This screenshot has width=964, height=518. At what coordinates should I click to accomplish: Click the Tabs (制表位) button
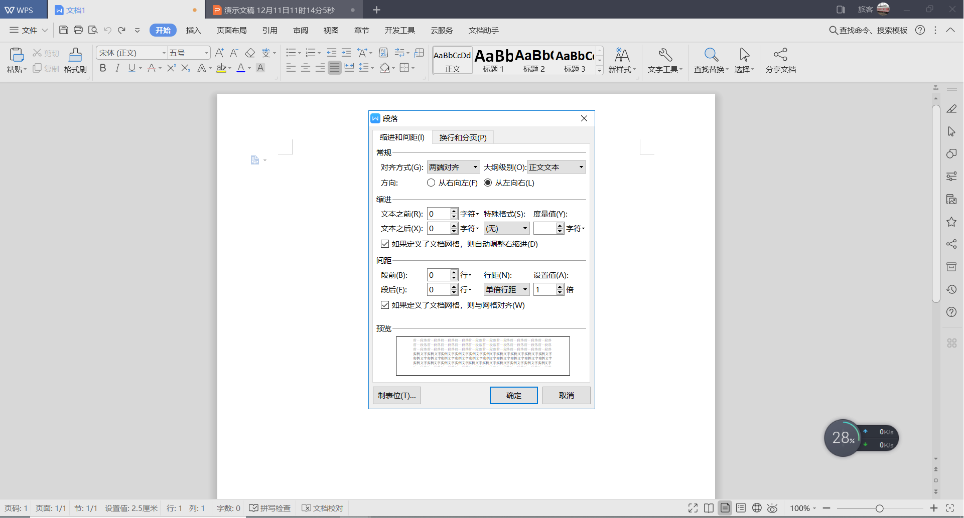[397, 395]
